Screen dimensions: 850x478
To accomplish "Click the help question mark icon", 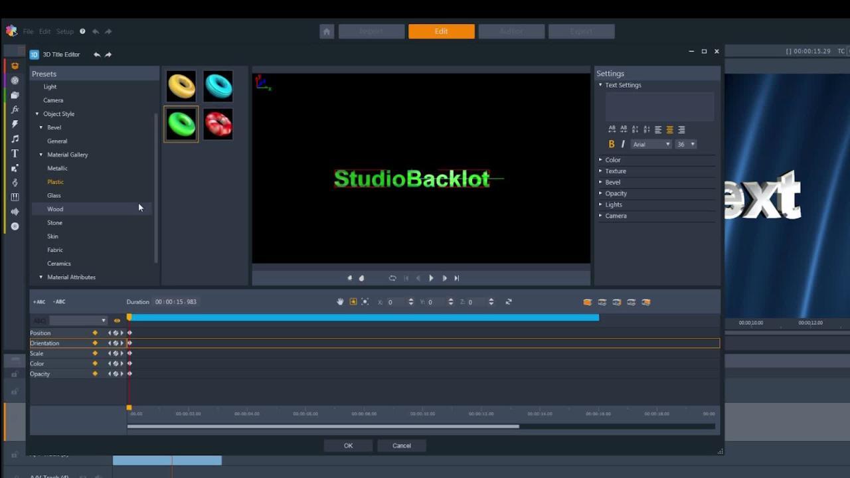I will [82, 31].
